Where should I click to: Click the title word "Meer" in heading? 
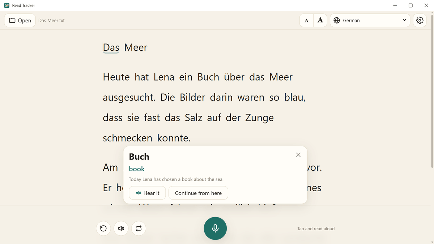(x=136, y=47)
